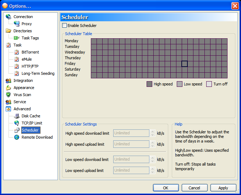Click the BitTorrent clipboard icon
Viewport: 241px width, 195px height.
(17, 52)
